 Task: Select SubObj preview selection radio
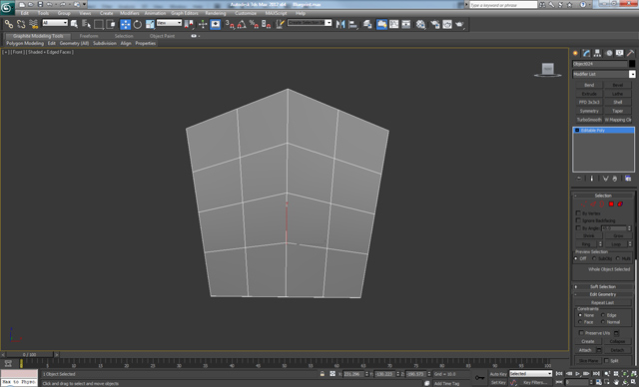click(594, 258)
